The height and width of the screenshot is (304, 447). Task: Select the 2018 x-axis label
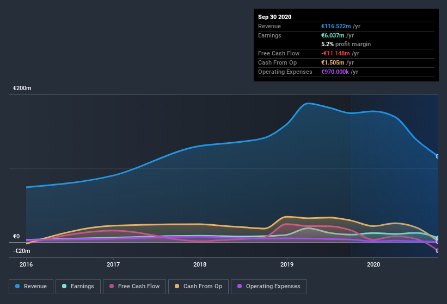(200, 264)
